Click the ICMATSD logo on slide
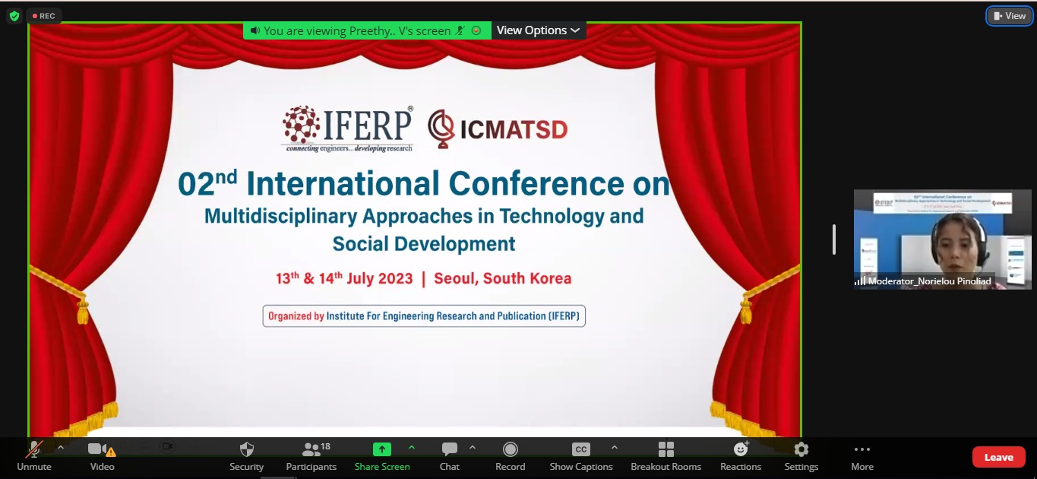The image size is (1037, 479). pos(498,128)
